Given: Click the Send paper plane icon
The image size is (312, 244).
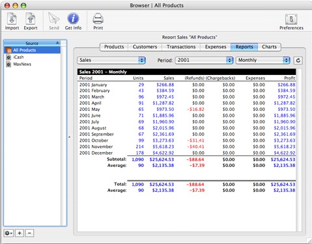Looking at the screenshot, I should point(53,18).
